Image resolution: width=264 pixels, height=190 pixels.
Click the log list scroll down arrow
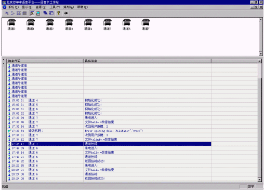259,180
